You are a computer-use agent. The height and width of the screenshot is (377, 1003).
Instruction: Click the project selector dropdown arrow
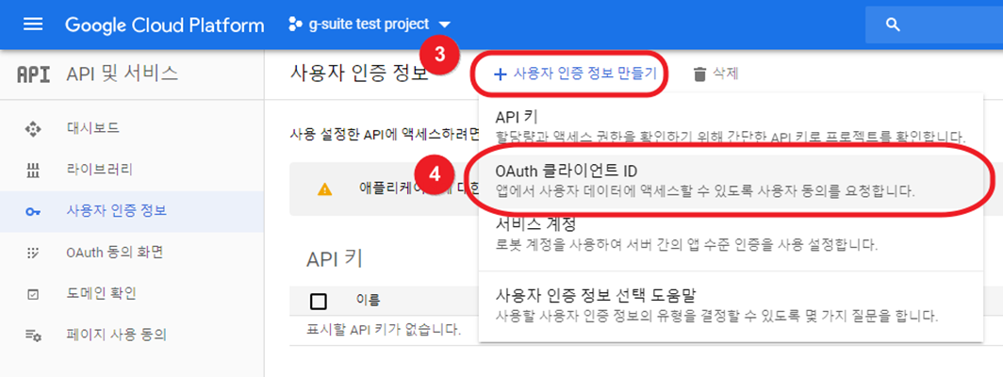tap(445, 25)
